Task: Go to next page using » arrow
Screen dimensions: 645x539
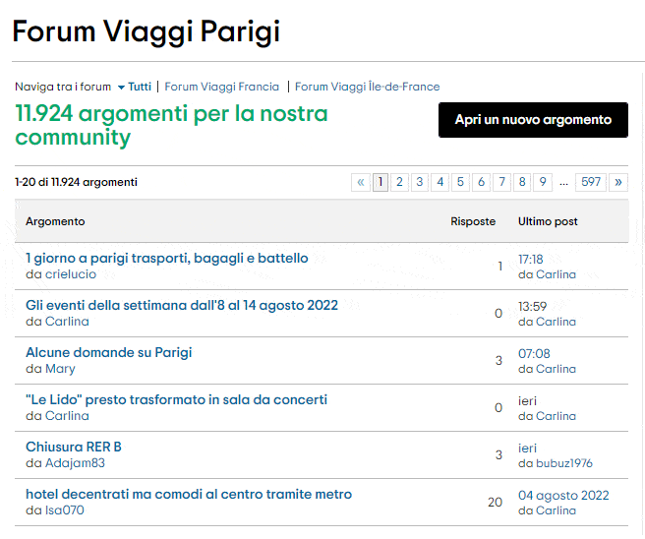Action: 617,182
